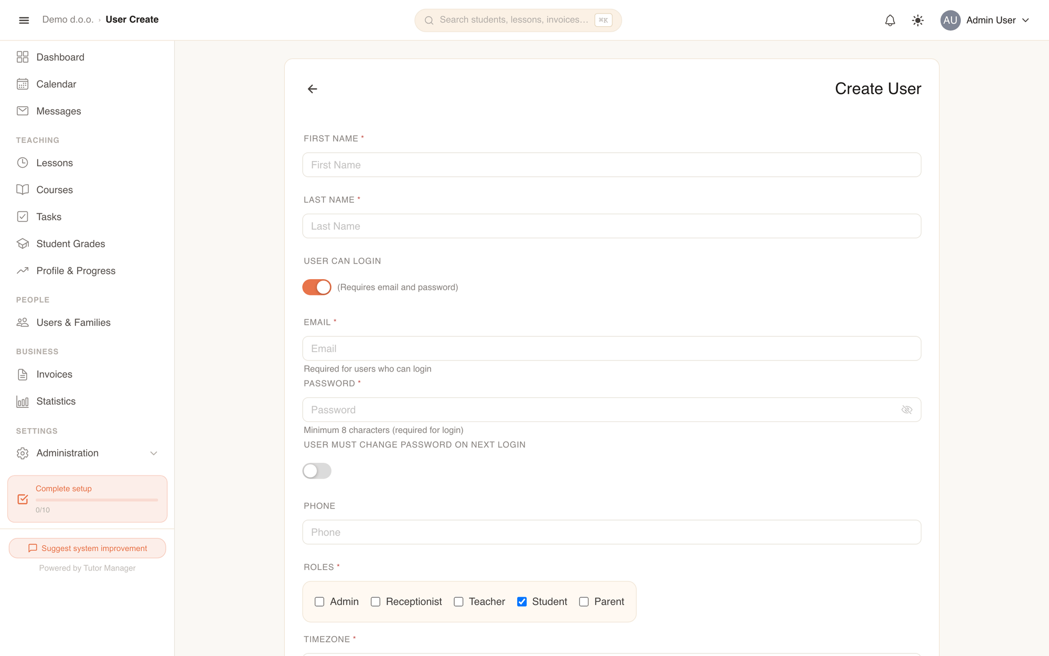
Task: Open the Complete setup card
Action: point(87,499)
